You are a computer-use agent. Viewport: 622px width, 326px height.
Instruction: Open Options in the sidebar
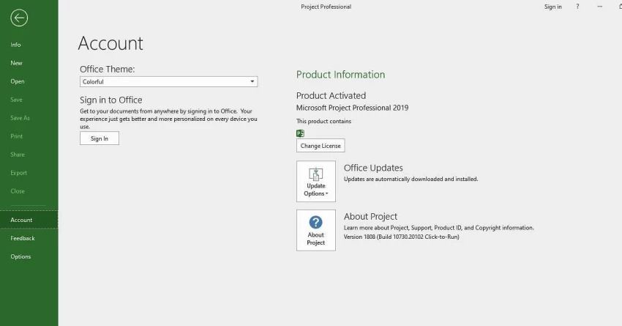(29, 256)
